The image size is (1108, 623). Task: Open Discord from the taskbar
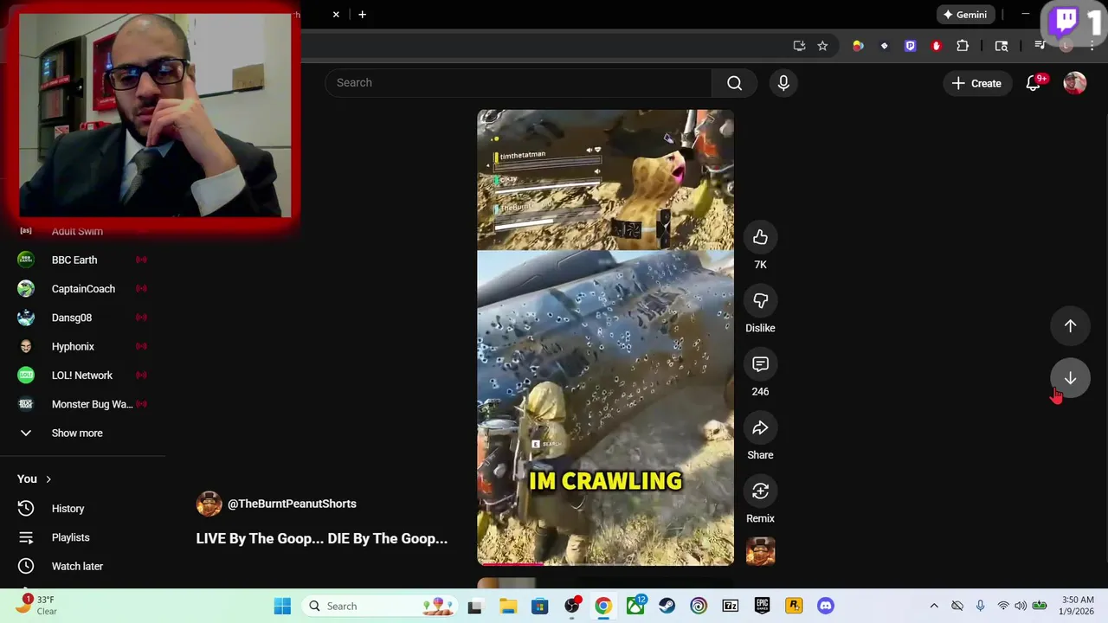(x=826, y=606)
